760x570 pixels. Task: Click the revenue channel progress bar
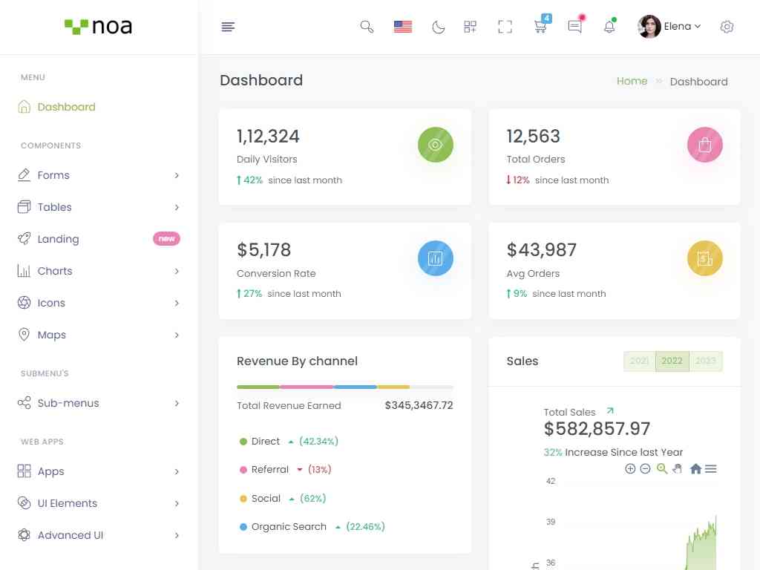[344, 387]
